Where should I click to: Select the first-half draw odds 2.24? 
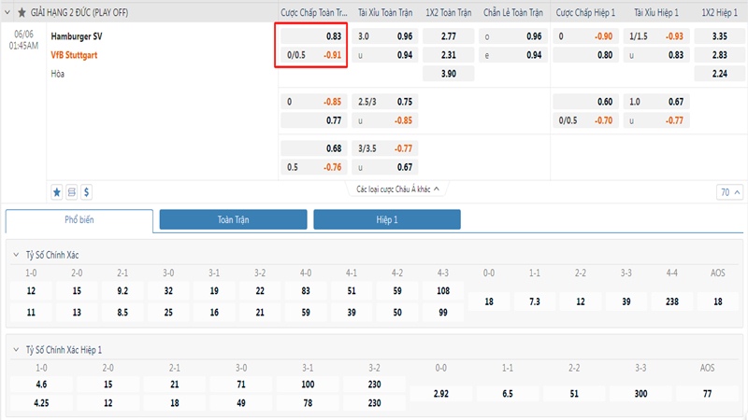point(719,74)
